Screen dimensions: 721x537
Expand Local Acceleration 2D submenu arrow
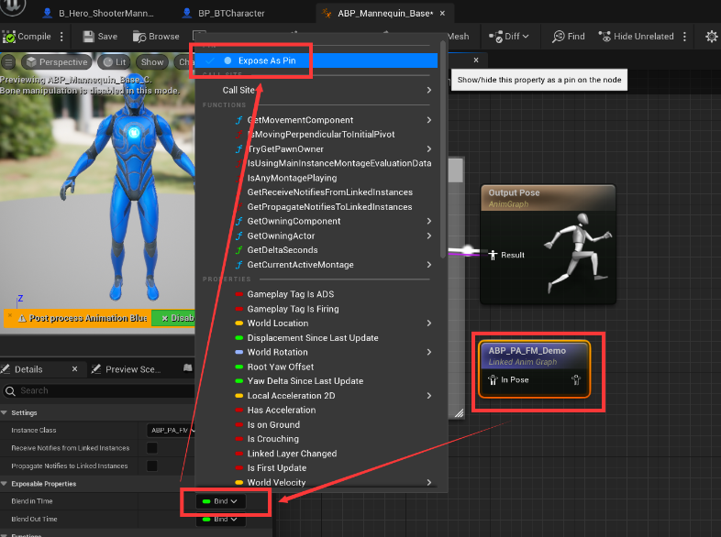pos(429,396)
